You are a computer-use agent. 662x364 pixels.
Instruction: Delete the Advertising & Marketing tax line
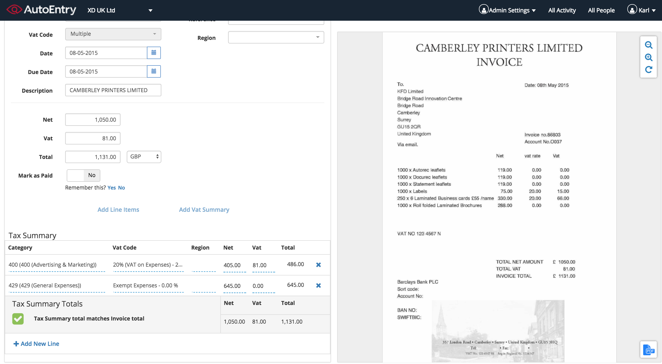318,265
